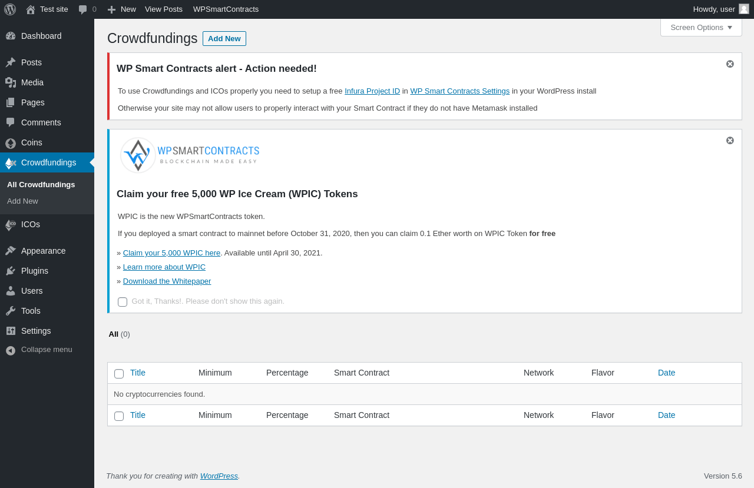The height and width of the screenshot is (488, 754).
Task: Sort by Title in table footer
Action: click(x=138, y=415)
